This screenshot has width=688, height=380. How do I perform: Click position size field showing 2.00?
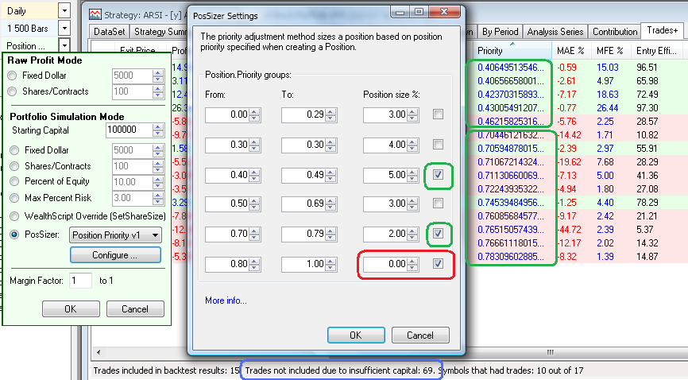(385, 235)
